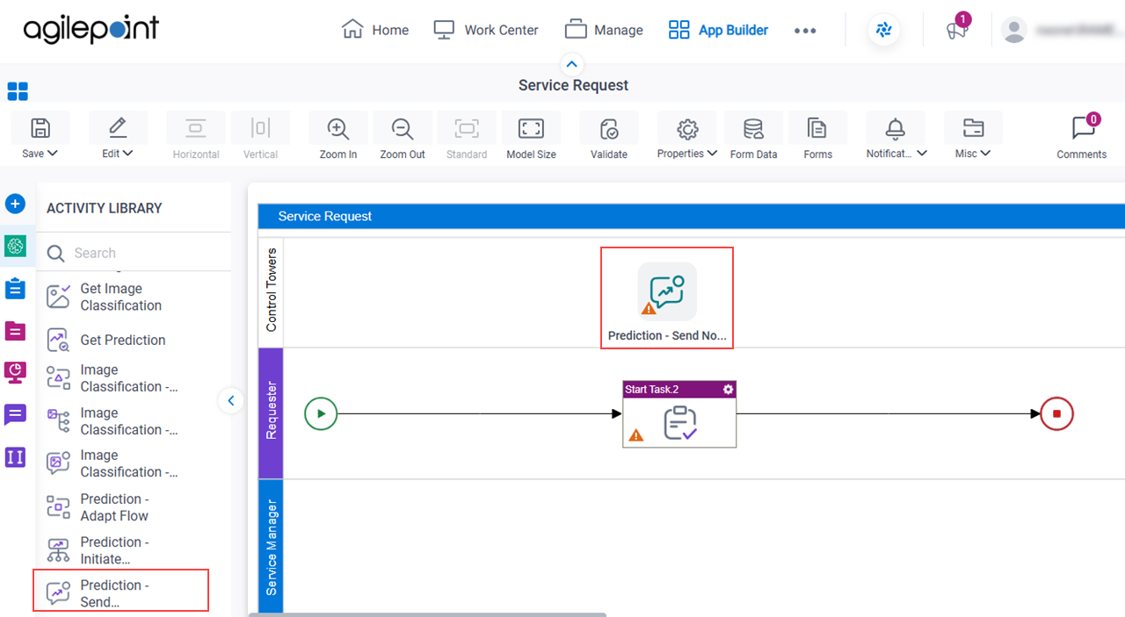Select the purple columns category icon
This screenshot has height=617, width=1125.
15,457
